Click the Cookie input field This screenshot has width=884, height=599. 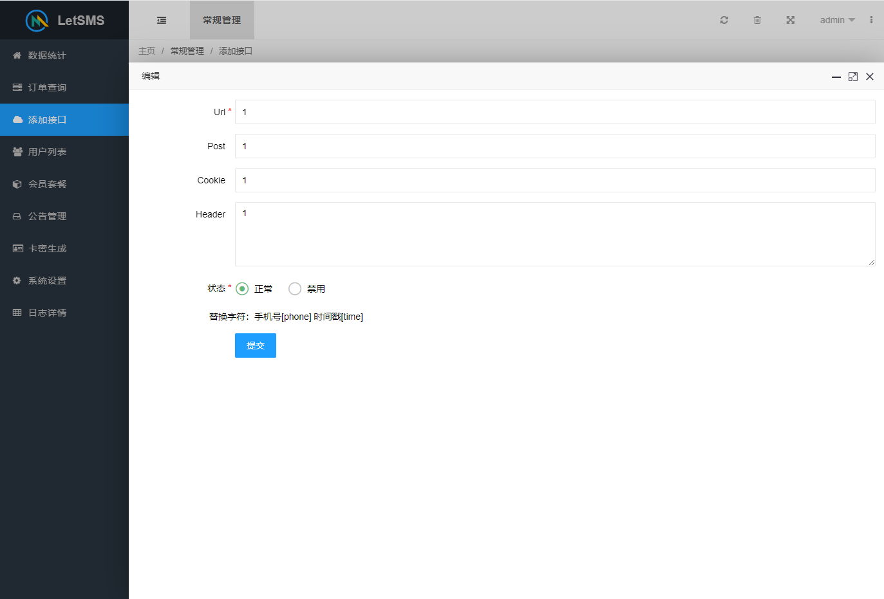pos(554,180)
